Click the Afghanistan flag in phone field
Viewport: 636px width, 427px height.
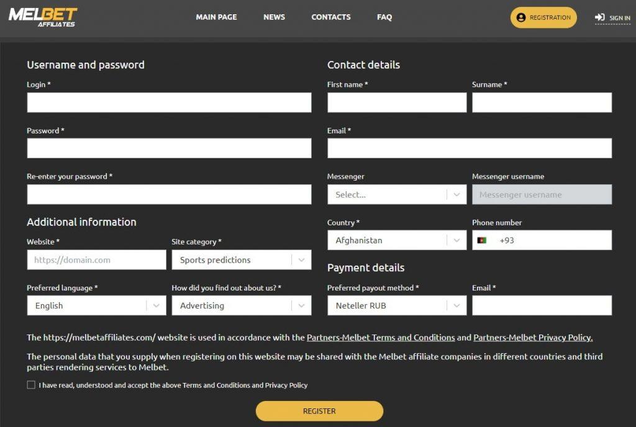(482, 240)
